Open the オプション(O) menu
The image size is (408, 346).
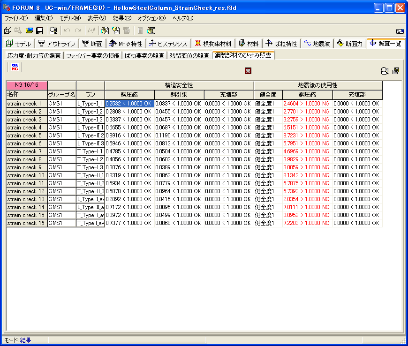[151, 18]
